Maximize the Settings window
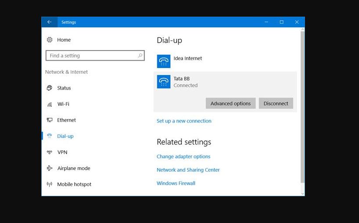Viewport: 359px width, 223px height. click(x=282, y=22)
